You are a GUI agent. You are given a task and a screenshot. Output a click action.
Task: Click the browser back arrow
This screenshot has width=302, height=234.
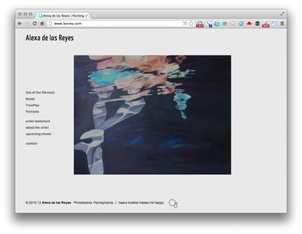[x=20, y=24]
